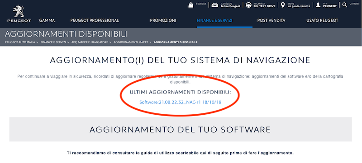Screen dimensions: 362x163
Task: Go to Peugeot Auto Italia breadcrumb
Action: click(x=20, y=42)
